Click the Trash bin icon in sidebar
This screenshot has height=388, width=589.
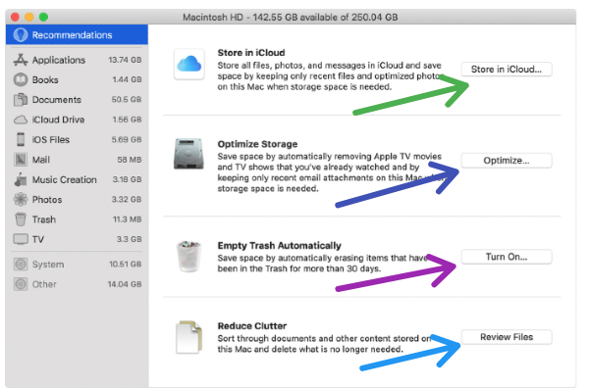point(21,219)
